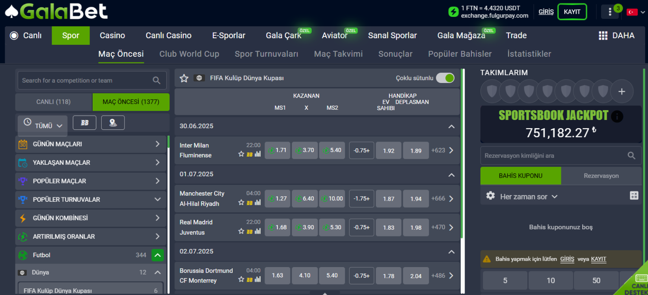Open bet slip settings gear icon
The image size is (648, 295).
[x=490, y=195]
